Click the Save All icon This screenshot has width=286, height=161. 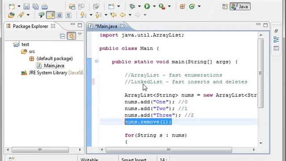[x=35, y=7]
